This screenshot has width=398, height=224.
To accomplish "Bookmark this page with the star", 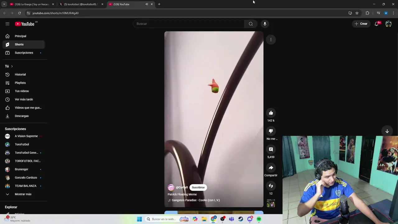I will coord(357,13).
